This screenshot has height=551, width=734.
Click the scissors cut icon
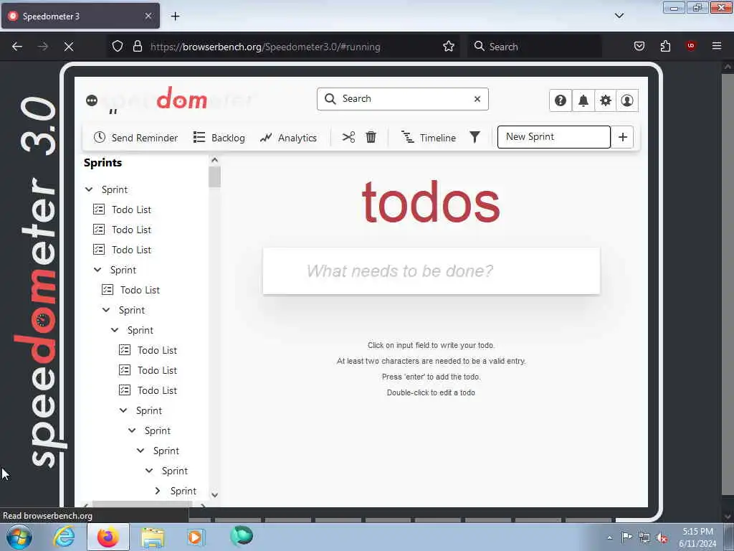pyautogui.click(x=349, y=137)
